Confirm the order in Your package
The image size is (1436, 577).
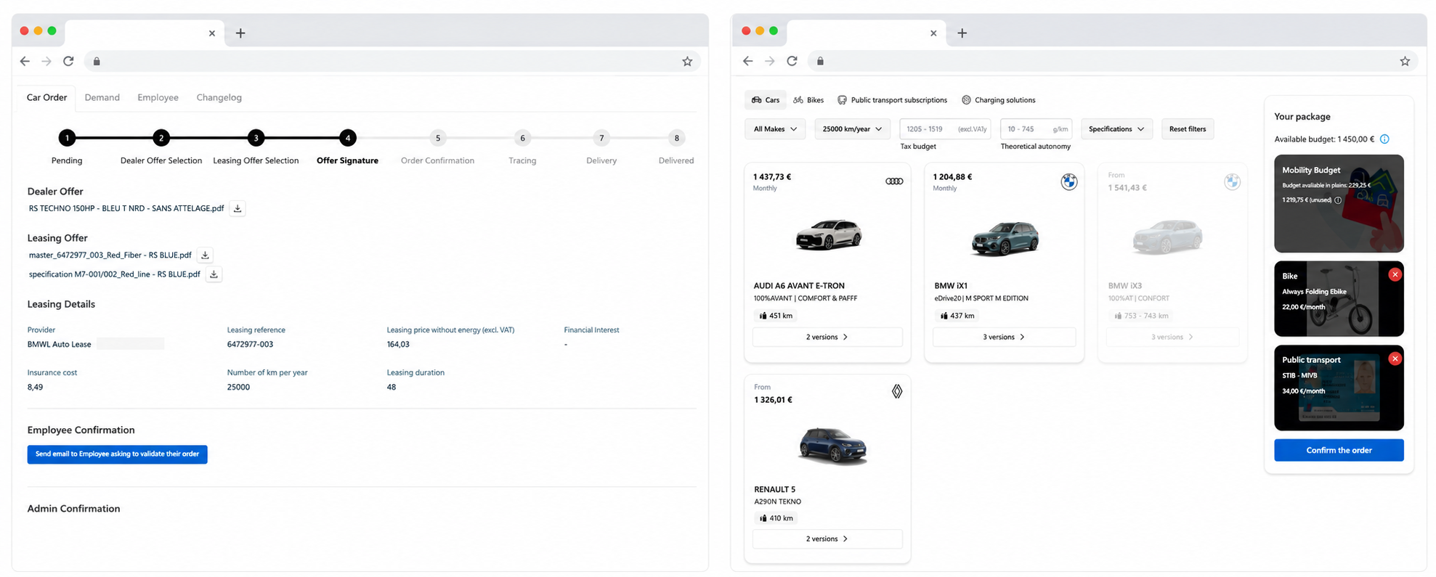tap(1339, 450)
